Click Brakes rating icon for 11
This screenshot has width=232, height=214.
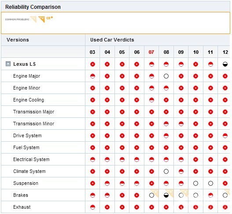(210, 195)
